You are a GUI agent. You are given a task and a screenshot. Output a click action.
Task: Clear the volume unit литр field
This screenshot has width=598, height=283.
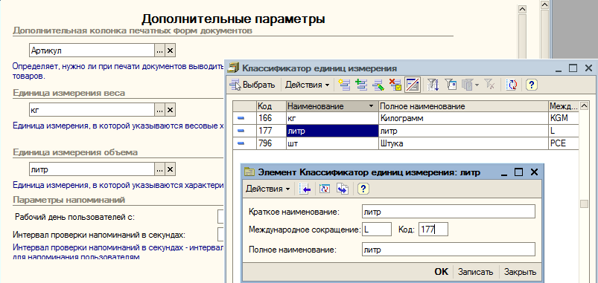tap(170, 169)
